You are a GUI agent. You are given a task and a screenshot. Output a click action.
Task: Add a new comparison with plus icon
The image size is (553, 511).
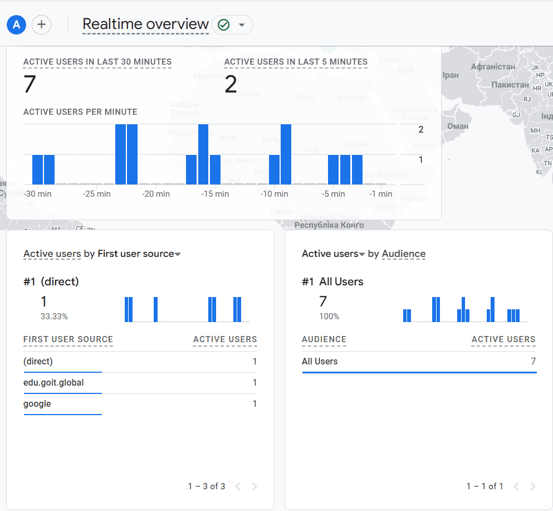click(x=42, y=25)
